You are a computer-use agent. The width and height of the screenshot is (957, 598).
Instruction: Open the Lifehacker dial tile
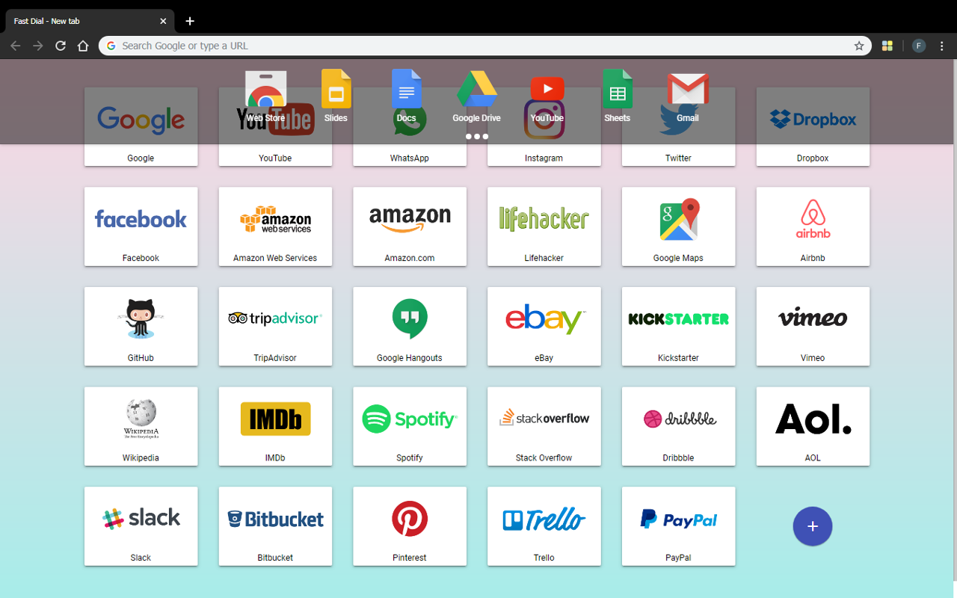pyautogui.click(x=544, y=226)
